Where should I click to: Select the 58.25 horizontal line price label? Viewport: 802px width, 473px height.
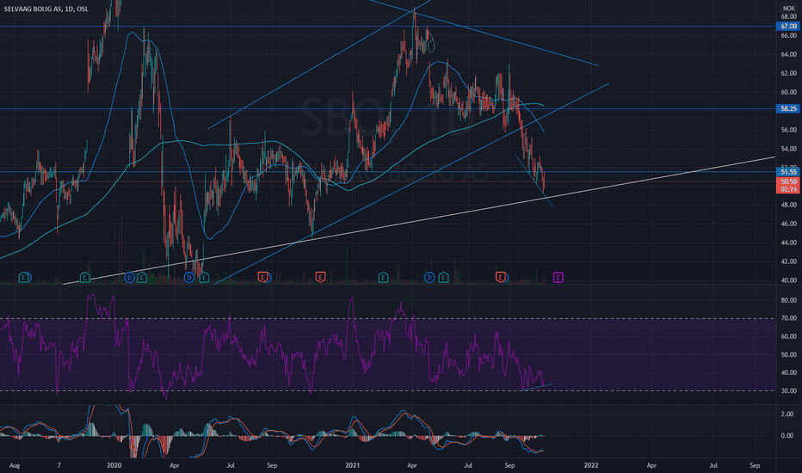click(x=788, y=108)
